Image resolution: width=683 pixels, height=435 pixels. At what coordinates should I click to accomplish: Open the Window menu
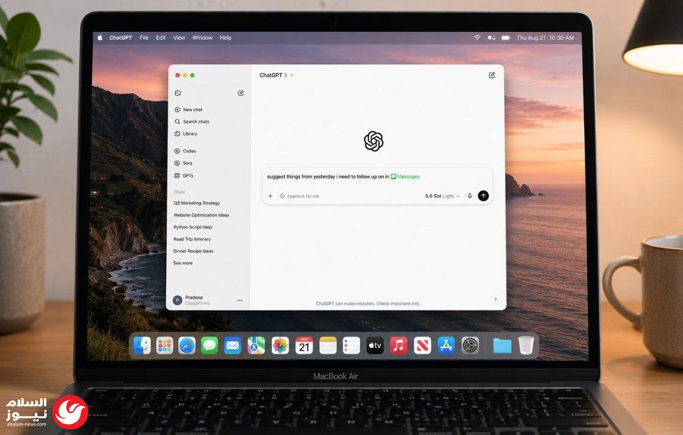tap(203, 38)
